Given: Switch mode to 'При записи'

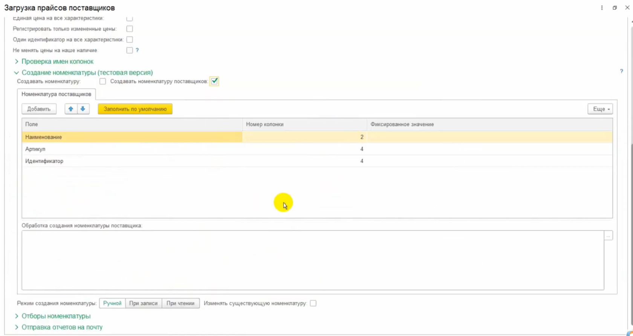Looking at the screenshot, I should click(x=144, y=303).
